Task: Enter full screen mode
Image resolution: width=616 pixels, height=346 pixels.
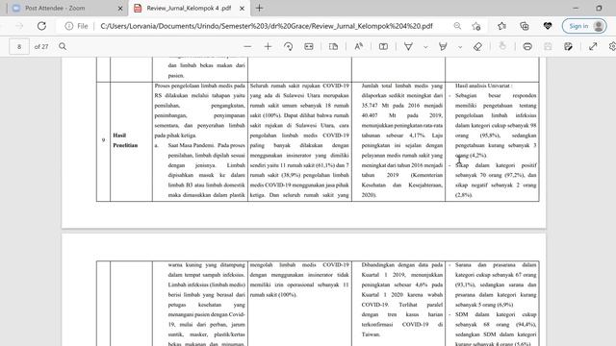Action: 593,46
